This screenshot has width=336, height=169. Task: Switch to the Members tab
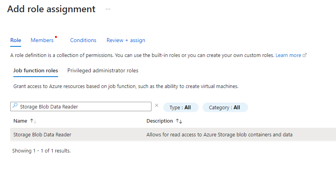(x=42, y=40)
